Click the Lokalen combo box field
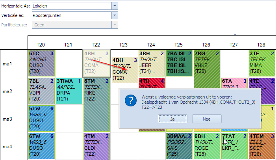This screenshot has width=276, height=160. [x=72, y=6]
